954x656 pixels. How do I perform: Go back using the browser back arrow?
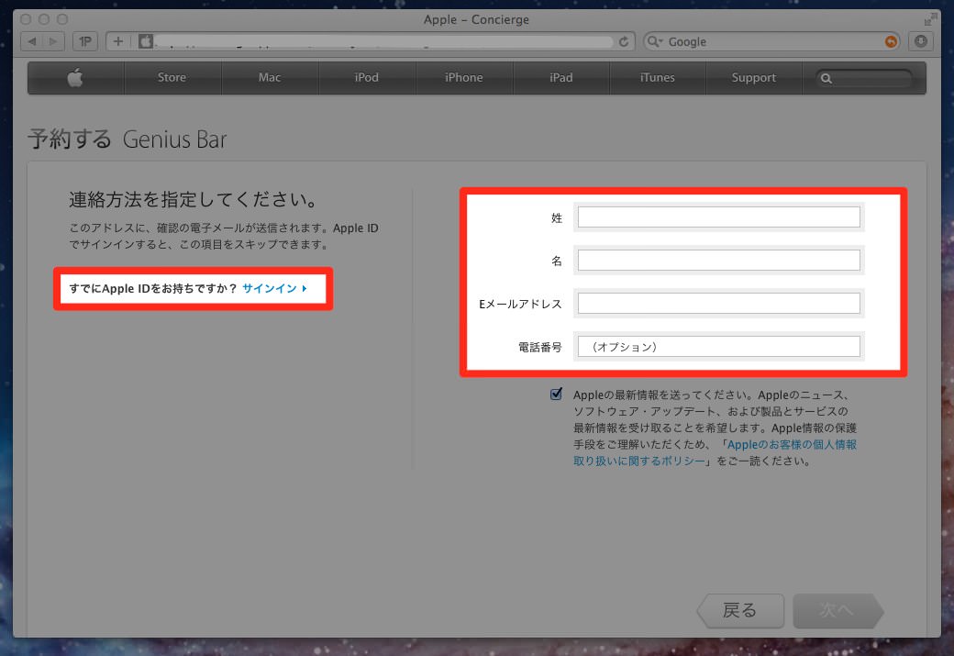pos(32,41)
